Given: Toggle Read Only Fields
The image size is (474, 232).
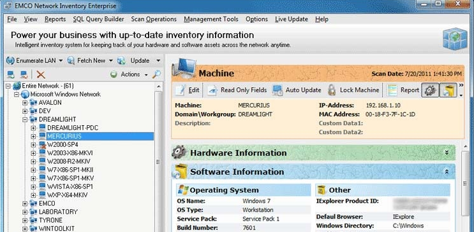Looking at the screenshot, I should pos(237,90).
